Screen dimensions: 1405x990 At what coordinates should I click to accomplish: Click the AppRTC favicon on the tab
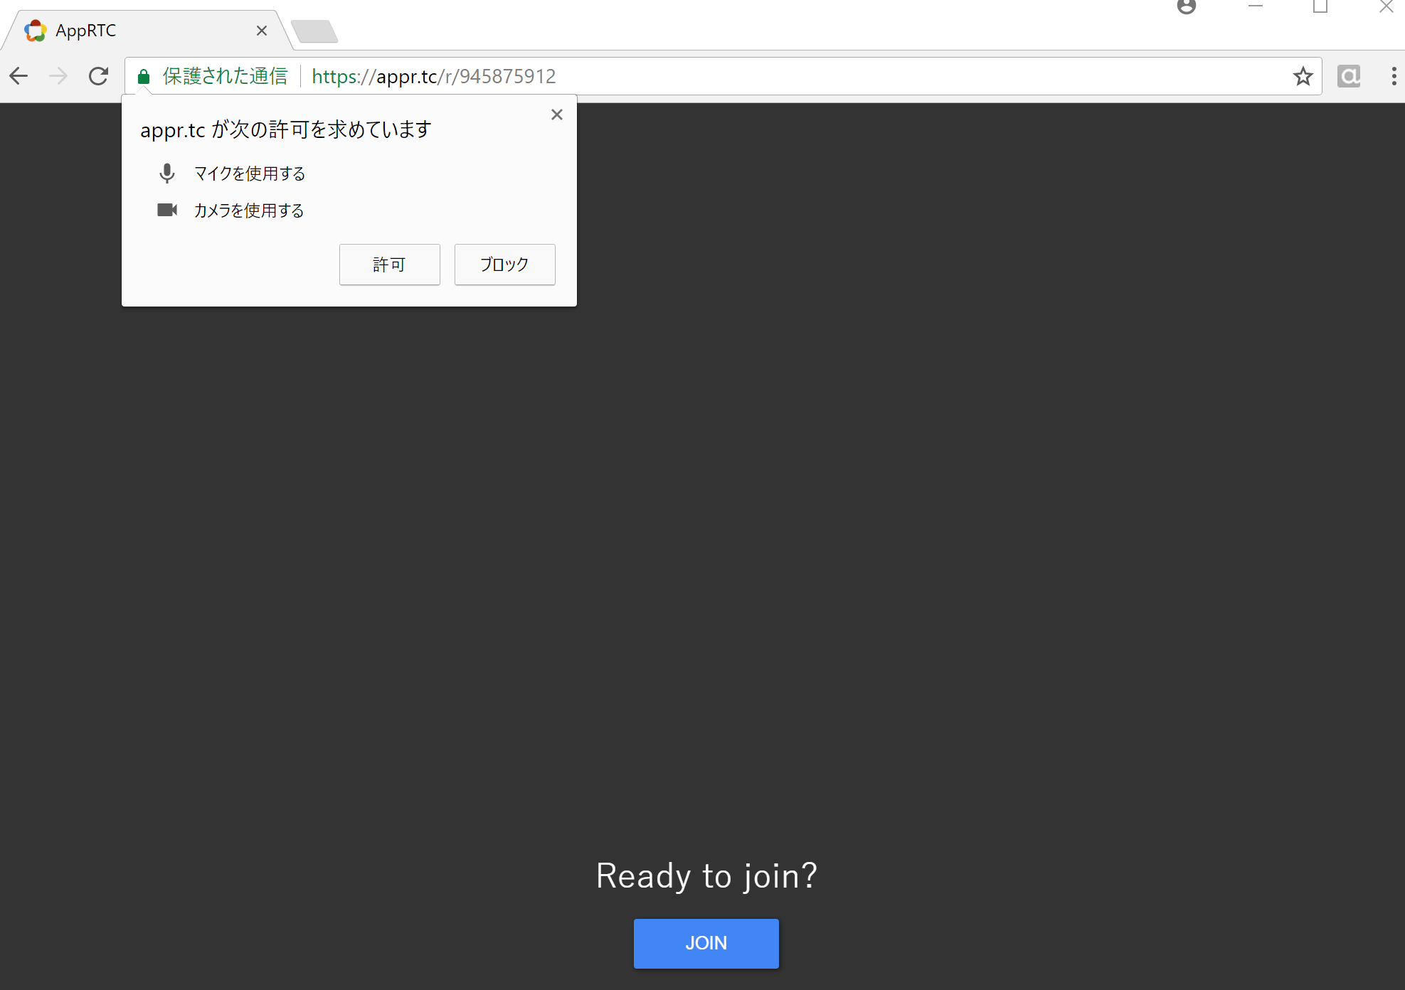tap(35, 30)
